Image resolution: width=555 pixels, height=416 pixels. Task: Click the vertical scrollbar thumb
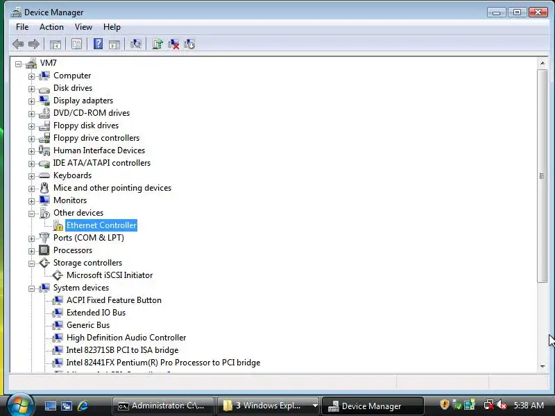click(542, 176)
